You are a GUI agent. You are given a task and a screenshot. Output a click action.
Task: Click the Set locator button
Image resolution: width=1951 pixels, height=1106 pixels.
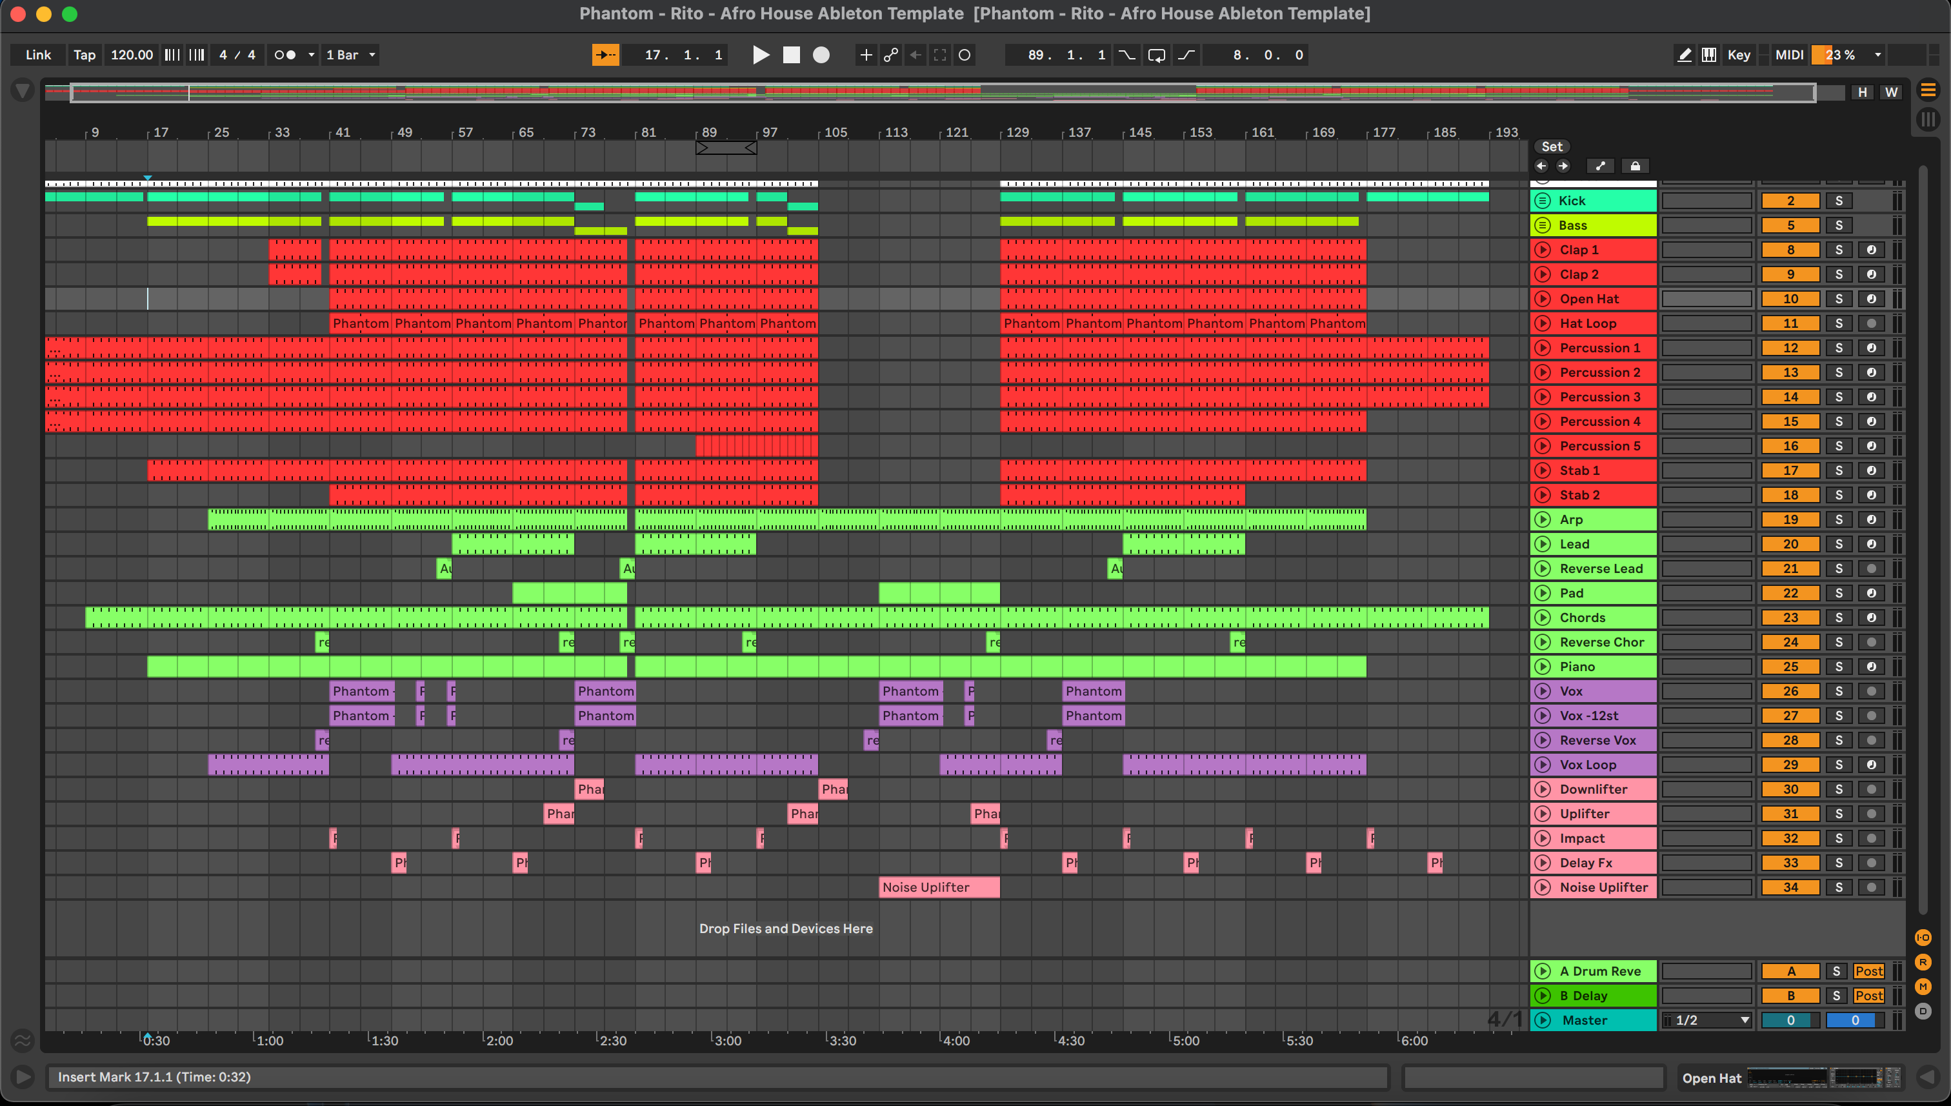coord(1552,146)
